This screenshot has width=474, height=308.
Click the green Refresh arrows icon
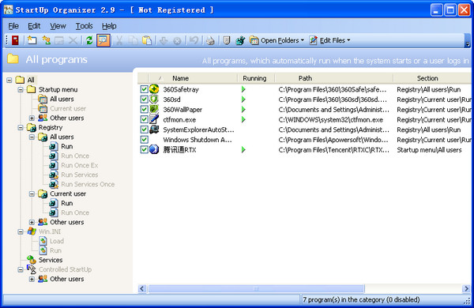[x=89, y=40]
